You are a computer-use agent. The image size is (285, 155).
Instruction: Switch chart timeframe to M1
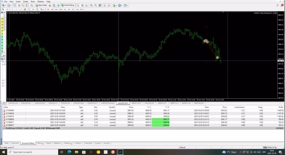coord(48,9)
